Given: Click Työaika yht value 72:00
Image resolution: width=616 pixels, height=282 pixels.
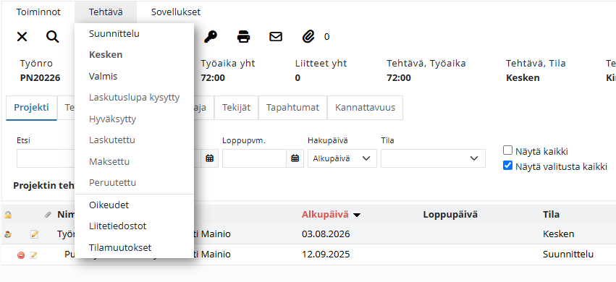Looking at the screenshot, I should click(x=213, y=78).
